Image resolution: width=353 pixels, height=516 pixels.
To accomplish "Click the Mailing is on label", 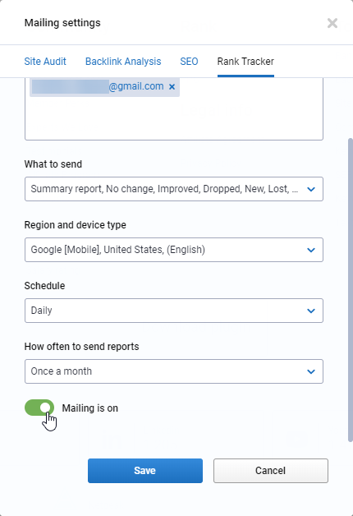I will coord(90,408).
